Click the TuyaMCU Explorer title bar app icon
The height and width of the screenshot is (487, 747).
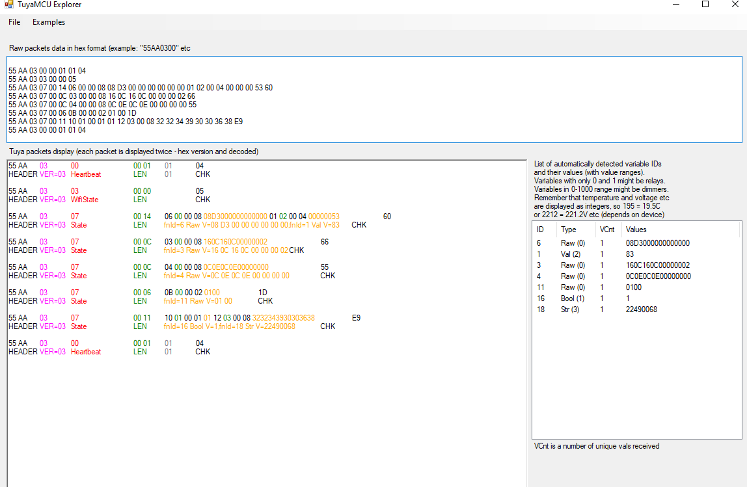8,5
